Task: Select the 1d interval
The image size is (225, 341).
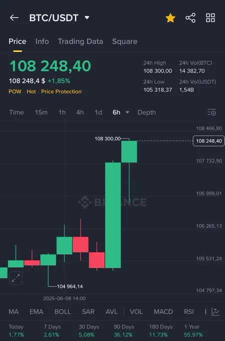Action: click(98, 112)
